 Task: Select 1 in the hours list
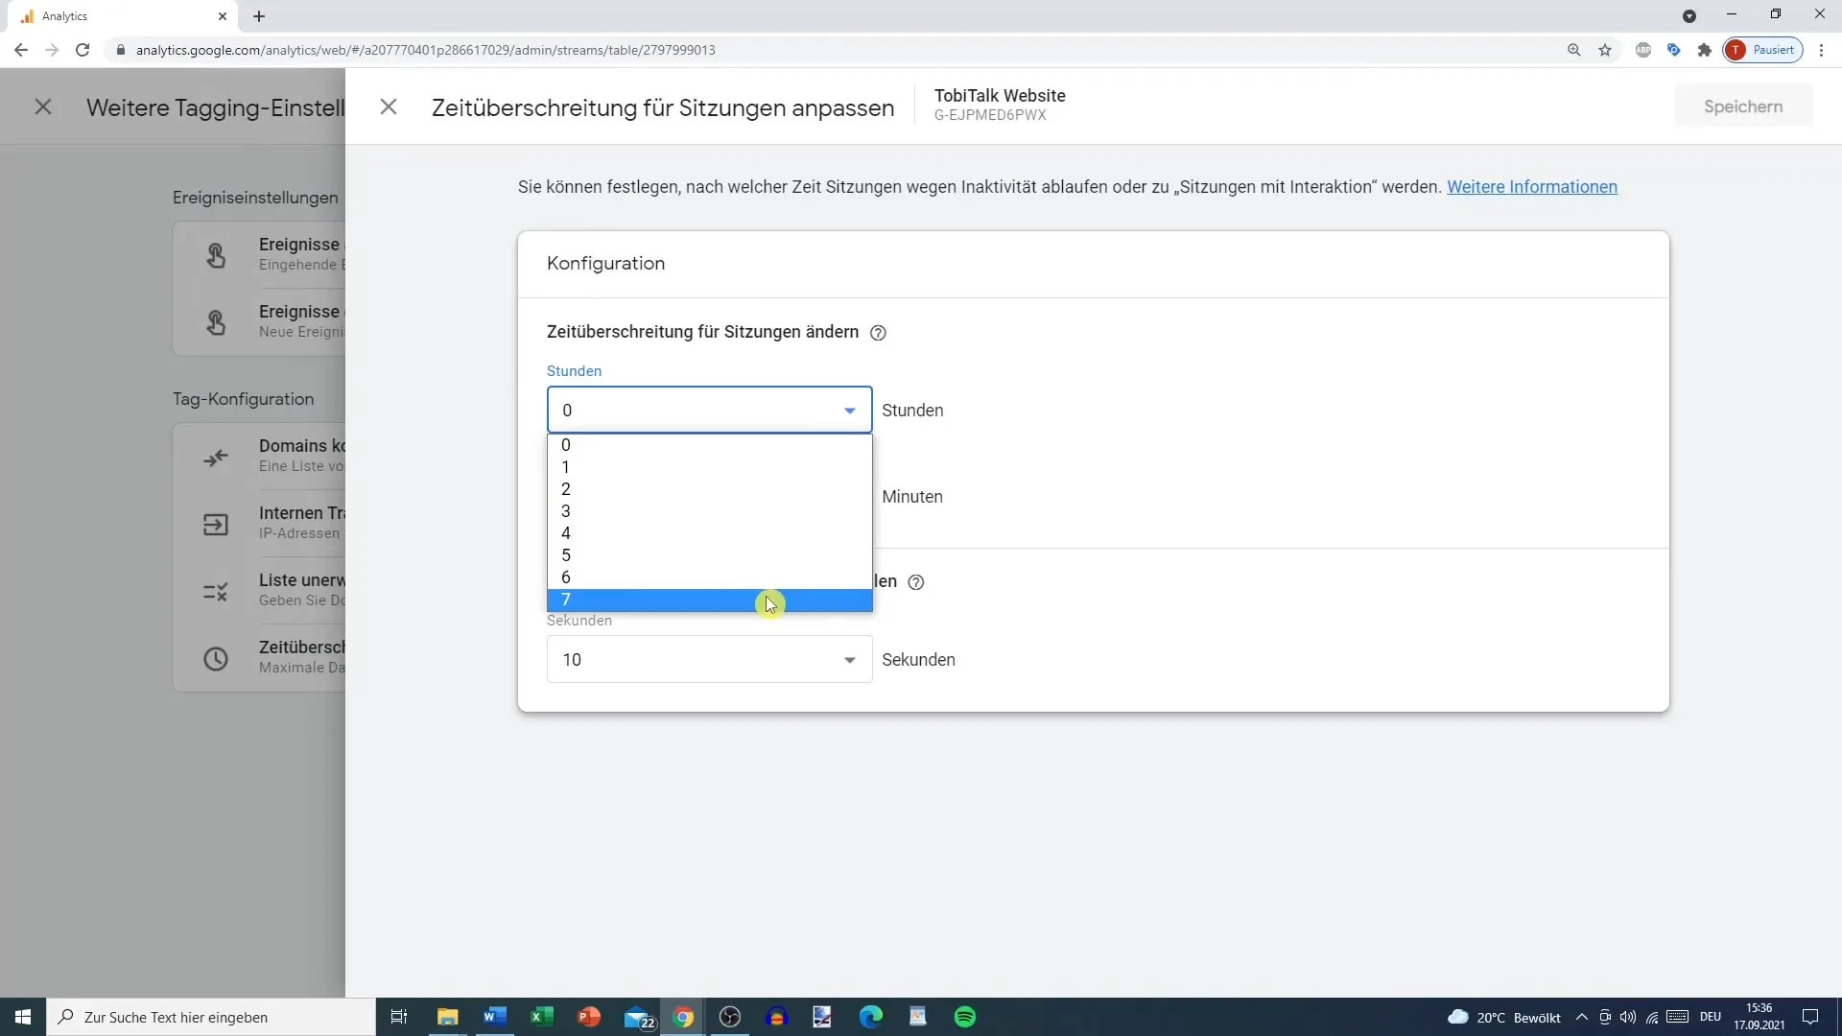click(x=709, y=467)
